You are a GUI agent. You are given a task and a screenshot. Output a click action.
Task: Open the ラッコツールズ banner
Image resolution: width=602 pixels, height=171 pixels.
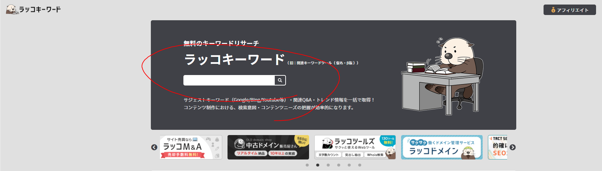(x=355, y=147)
